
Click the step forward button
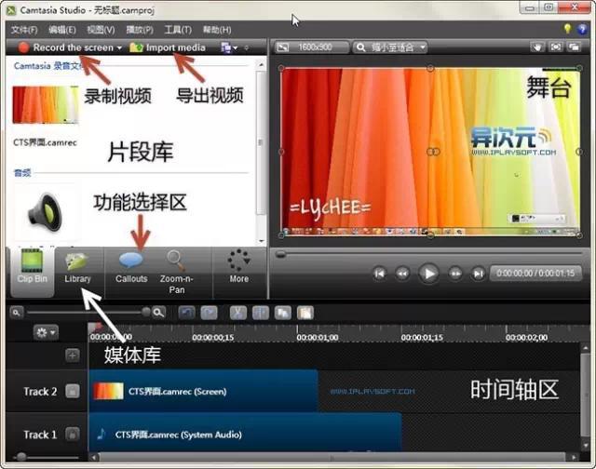[x=455, y=274]
